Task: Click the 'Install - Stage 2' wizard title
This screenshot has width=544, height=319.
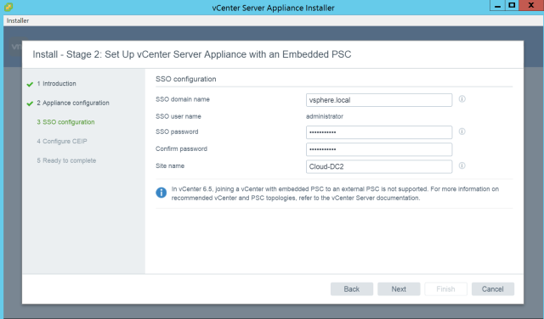Action: 192,54
